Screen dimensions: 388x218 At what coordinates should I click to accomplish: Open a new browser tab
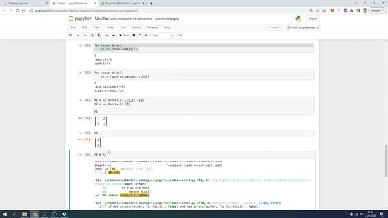151,4
